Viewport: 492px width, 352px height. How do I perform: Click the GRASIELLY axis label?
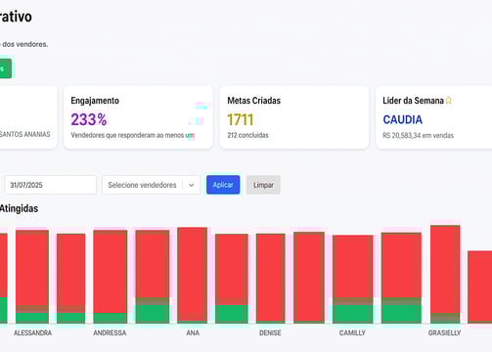click(445, 332)
